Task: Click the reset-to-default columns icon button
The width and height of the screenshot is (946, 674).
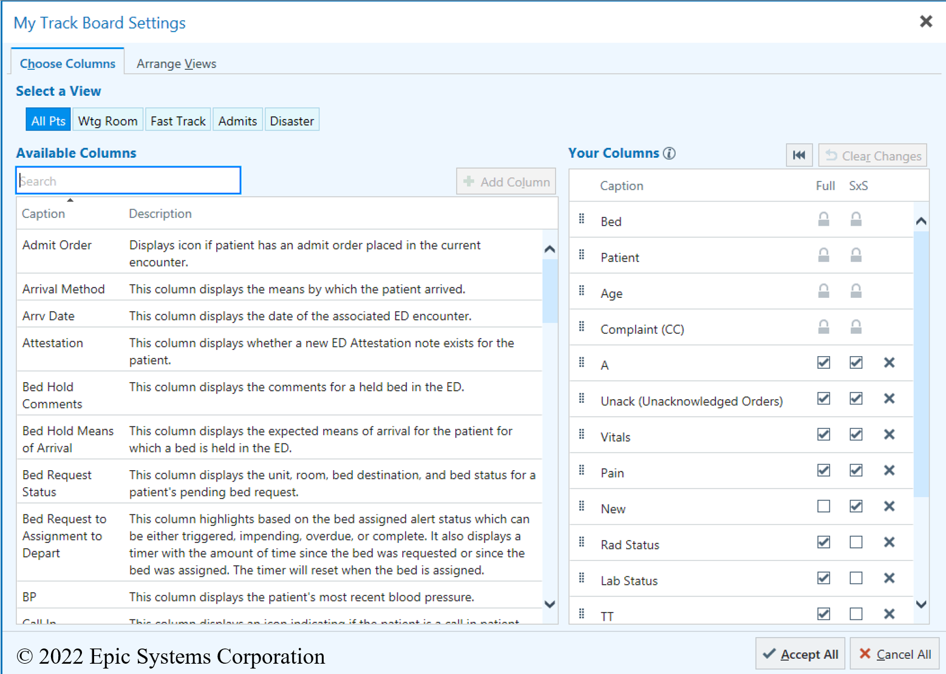Action: 799,155
